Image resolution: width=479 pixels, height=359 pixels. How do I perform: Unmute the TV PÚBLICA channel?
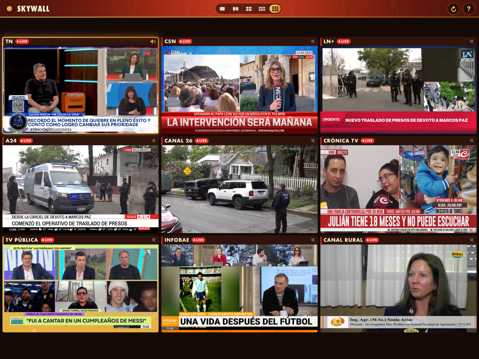coord(154,240)
